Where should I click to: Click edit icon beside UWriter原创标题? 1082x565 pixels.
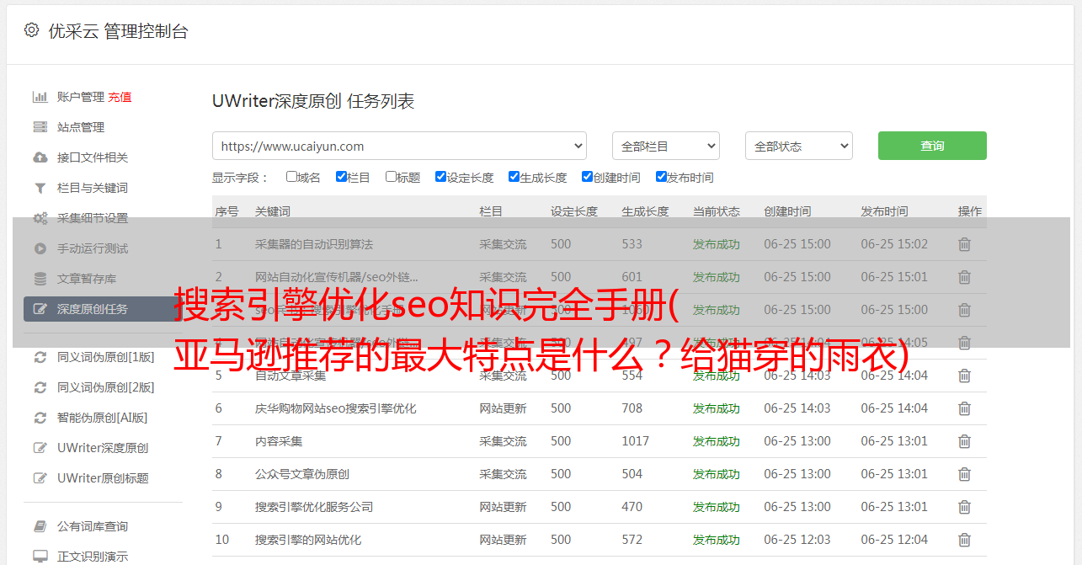(40, 478)
